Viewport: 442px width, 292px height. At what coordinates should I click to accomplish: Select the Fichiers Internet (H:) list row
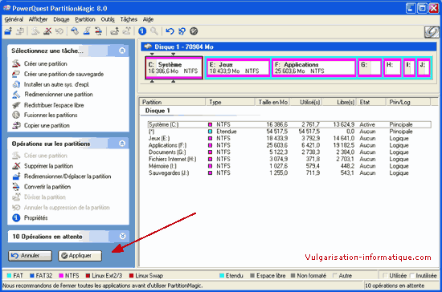pos(289,159)
